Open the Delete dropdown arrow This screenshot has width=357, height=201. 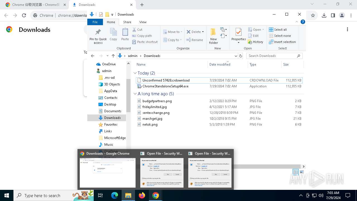pyautogui.click(x=203, y=32)
